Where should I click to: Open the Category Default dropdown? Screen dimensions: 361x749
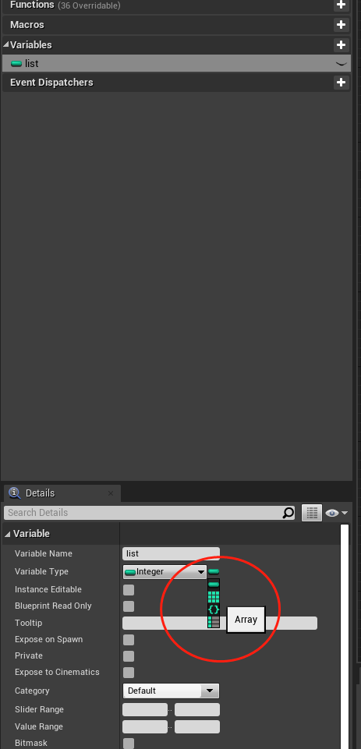tap(171, 691)
